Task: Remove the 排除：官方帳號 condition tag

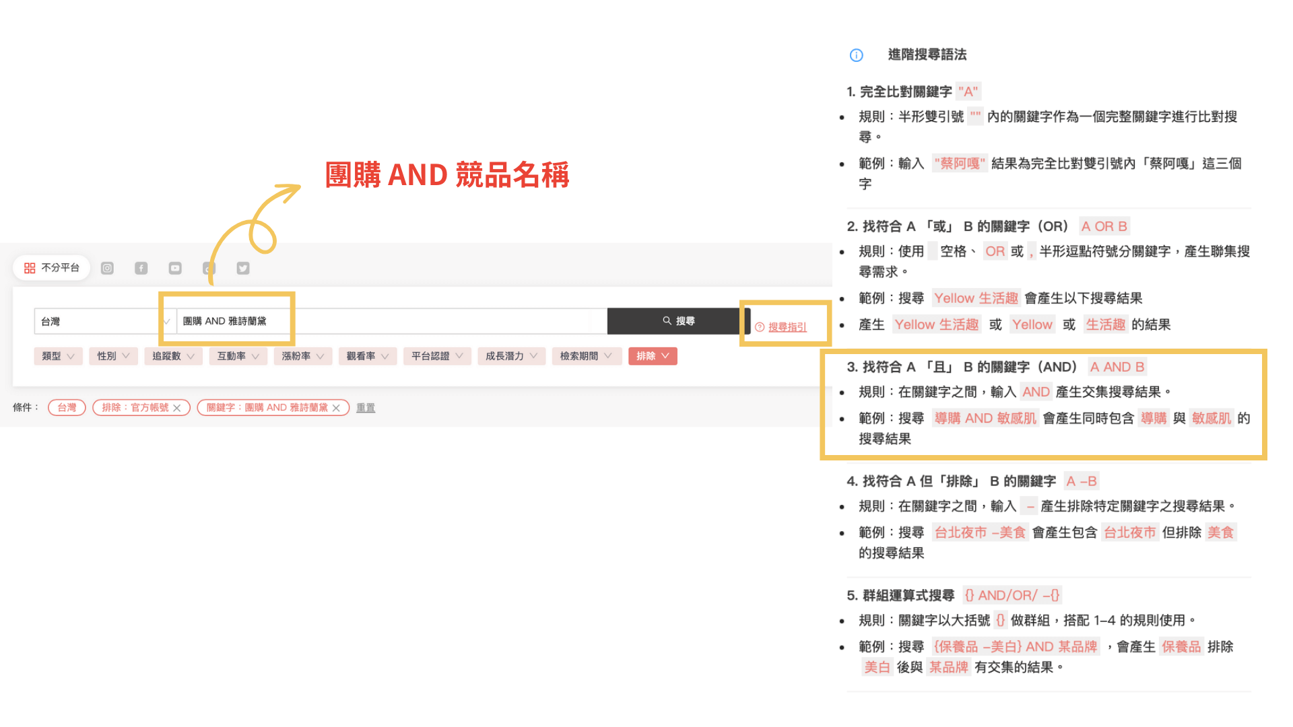Action: 176,408
